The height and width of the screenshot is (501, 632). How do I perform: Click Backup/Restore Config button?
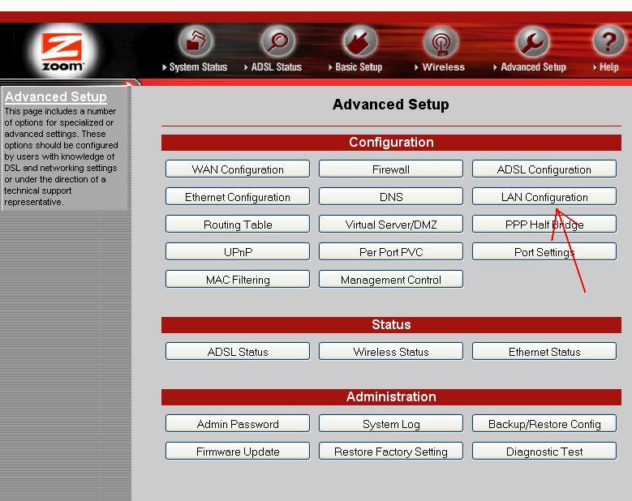(x=544, y=424)
